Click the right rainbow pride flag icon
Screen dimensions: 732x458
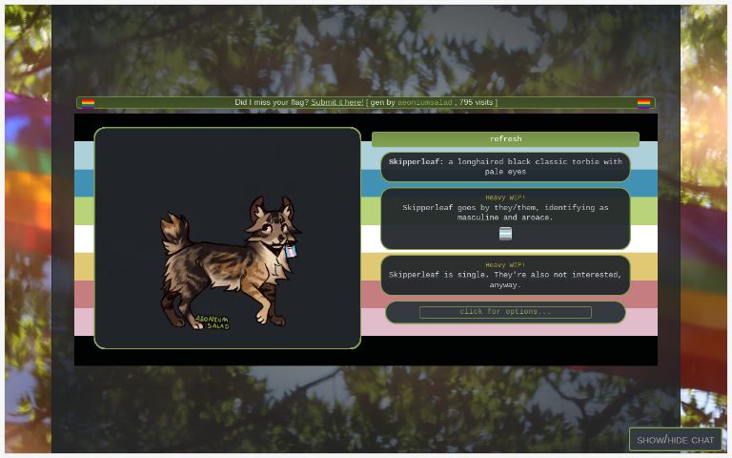(643, 103)
